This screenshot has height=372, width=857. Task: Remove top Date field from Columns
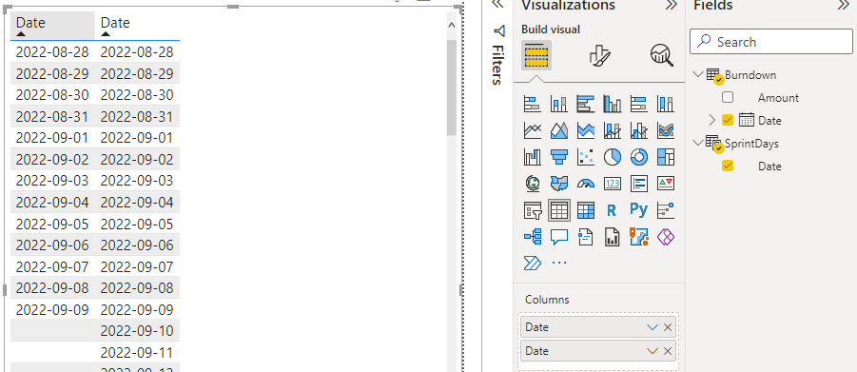[668, 327]
